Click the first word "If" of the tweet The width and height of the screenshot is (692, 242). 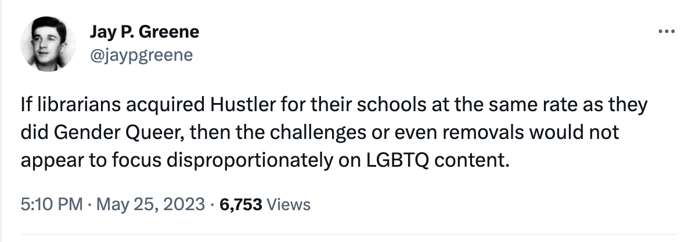(x=25, y=108)
